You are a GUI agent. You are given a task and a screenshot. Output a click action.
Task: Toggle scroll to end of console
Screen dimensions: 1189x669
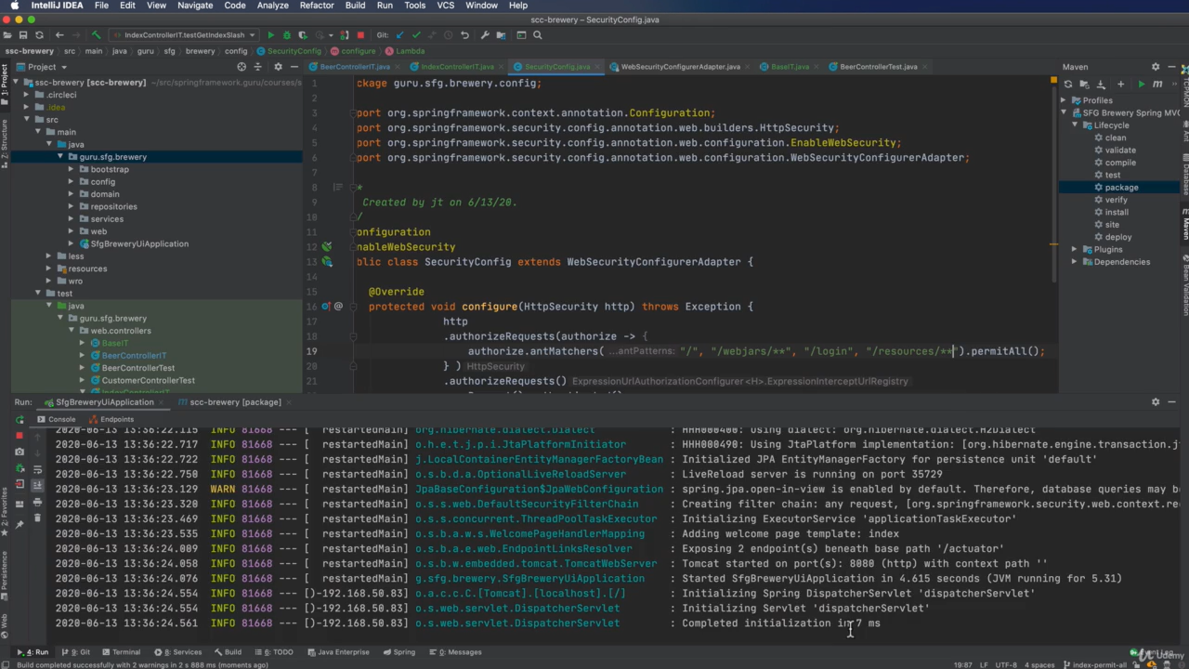(37, 486)
